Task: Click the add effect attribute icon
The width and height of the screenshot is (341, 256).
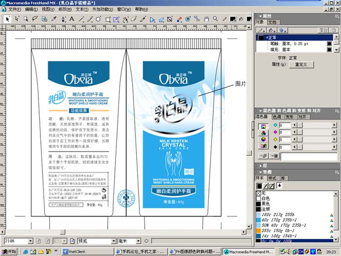Action: click(283, 30)
